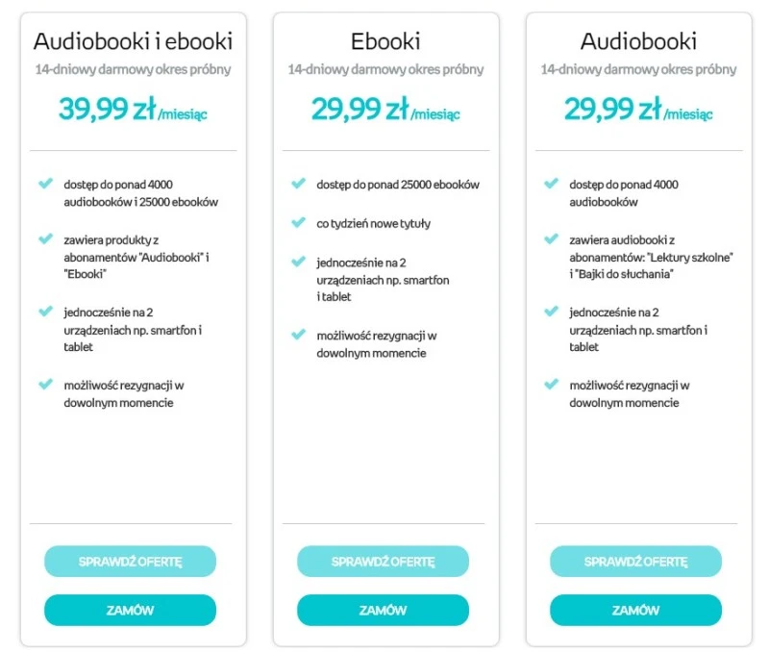This screenshot has width=769, height=652.
Task: Select the "Audiobooki i ebooki" plan title
Action: point(133,41)
